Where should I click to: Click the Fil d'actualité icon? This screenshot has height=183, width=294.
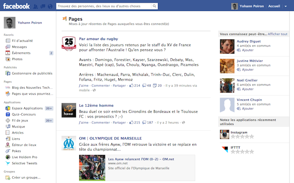[x=8, y=41]
